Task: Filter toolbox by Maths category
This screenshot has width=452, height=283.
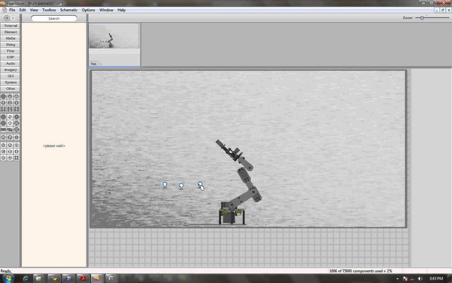Action: point(10,39)
